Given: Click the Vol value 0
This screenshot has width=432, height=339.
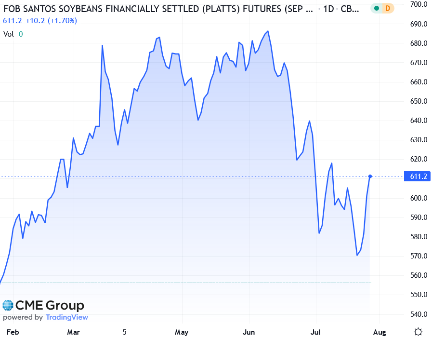Looking at the screenshot, I should pyautogui.click(x=21, y=34).
